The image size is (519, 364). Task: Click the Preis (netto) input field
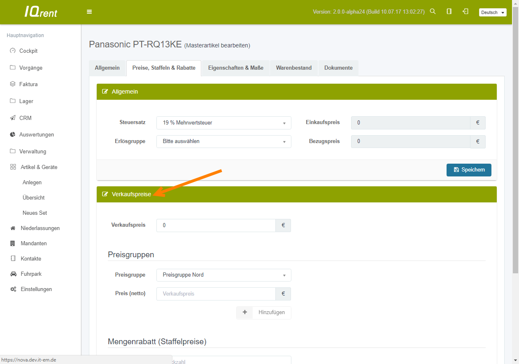click(x=216, y=294)
